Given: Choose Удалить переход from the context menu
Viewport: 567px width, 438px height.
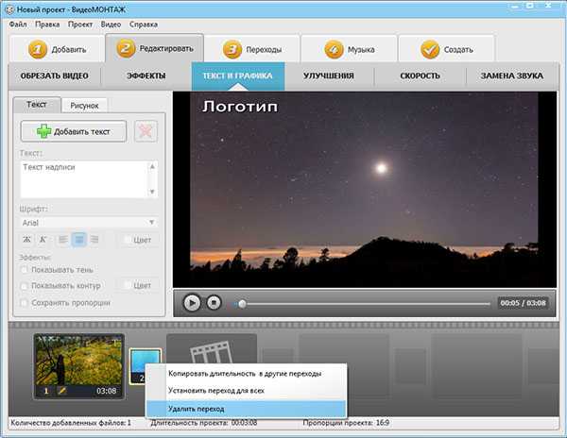Looking at the screenshot, I should tap(197, 408).
